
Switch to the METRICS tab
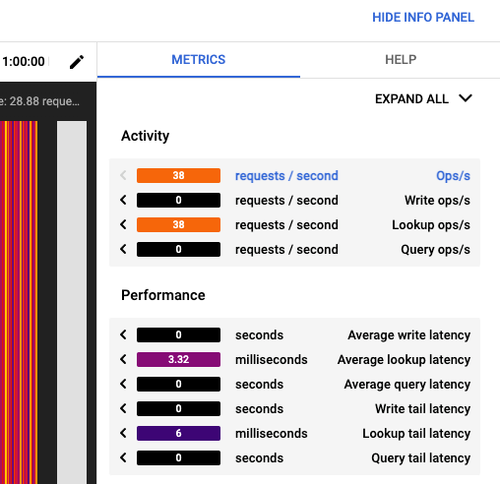(199, 60)
